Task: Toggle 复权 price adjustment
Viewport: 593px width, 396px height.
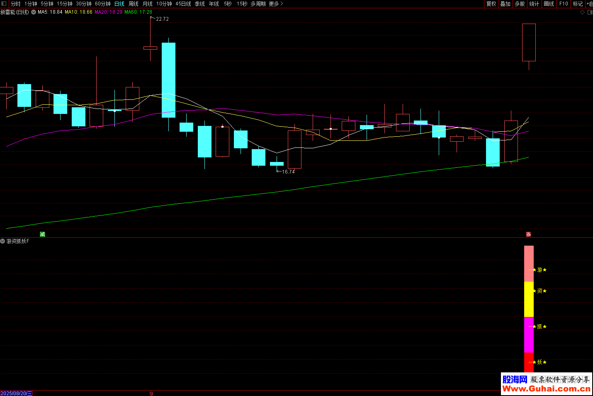Action: tap(491, 4)
